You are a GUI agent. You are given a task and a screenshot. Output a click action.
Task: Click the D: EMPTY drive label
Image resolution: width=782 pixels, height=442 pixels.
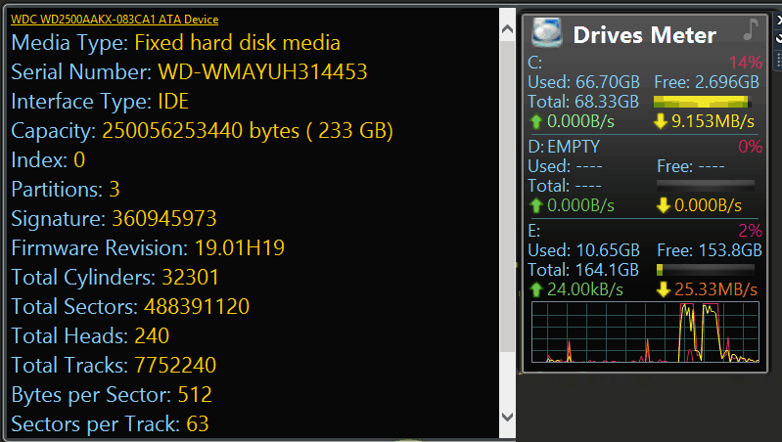click(x=564, y=147)
